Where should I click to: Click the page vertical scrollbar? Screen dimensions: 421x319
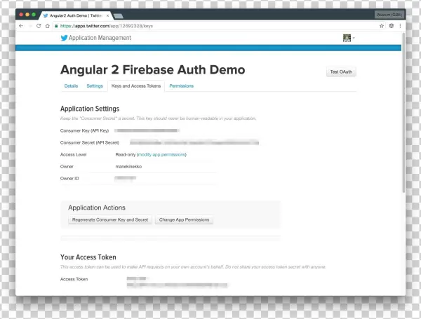tap(403, 113)
